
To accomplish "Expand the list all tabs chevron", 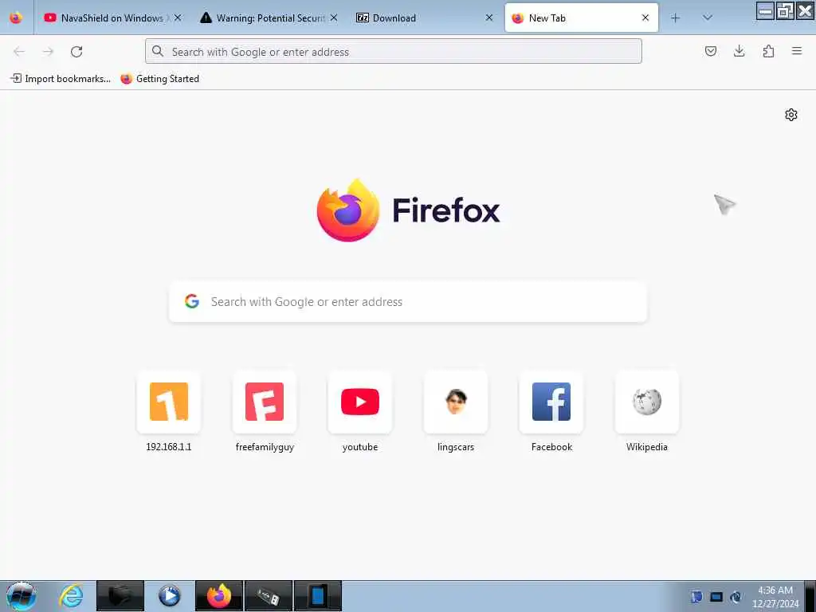I will pyautogui.click(x=708, y=18).
